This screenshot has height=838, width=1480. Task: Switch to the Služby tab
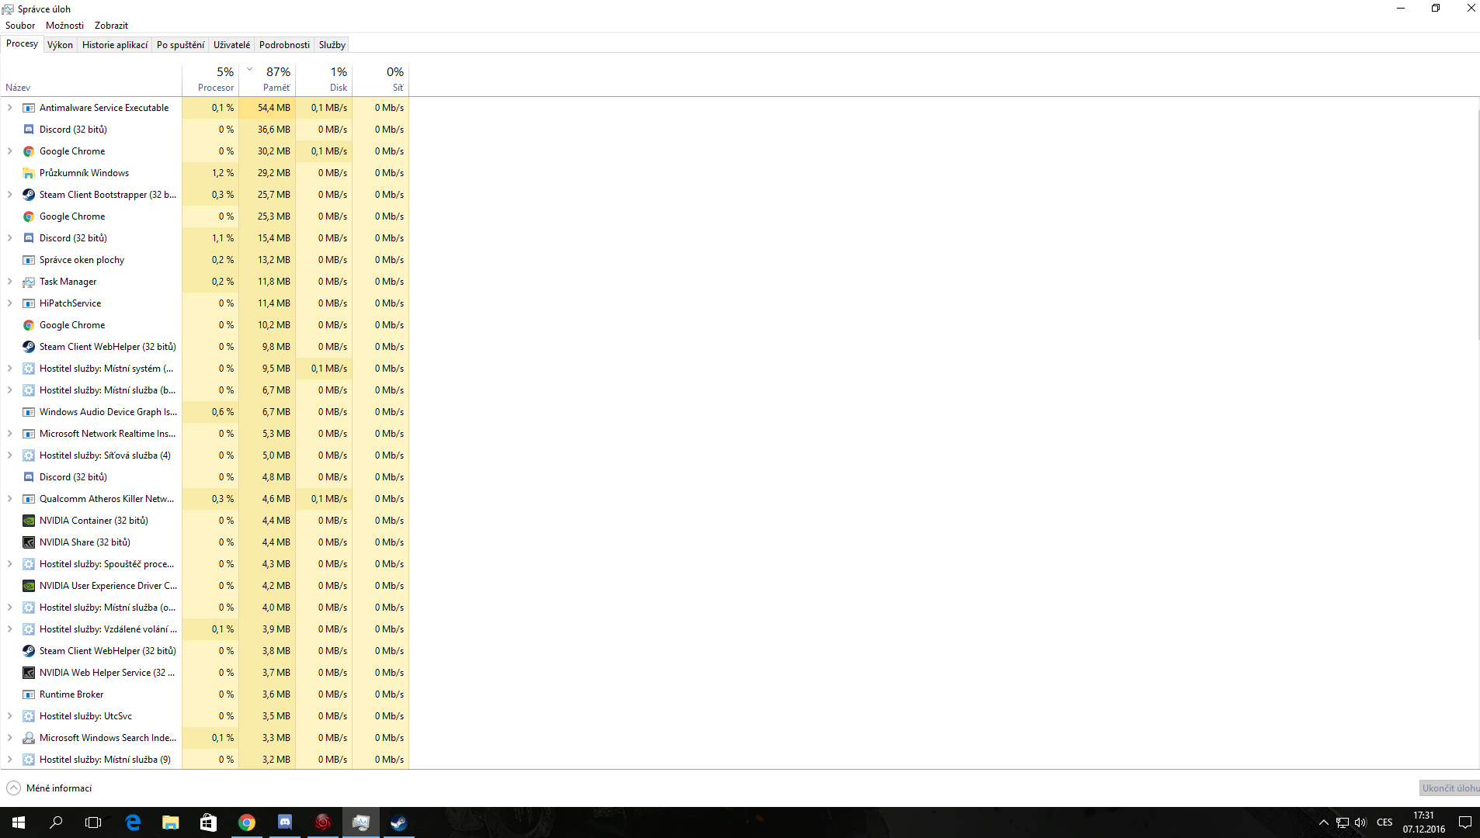[x=332, y=45]
